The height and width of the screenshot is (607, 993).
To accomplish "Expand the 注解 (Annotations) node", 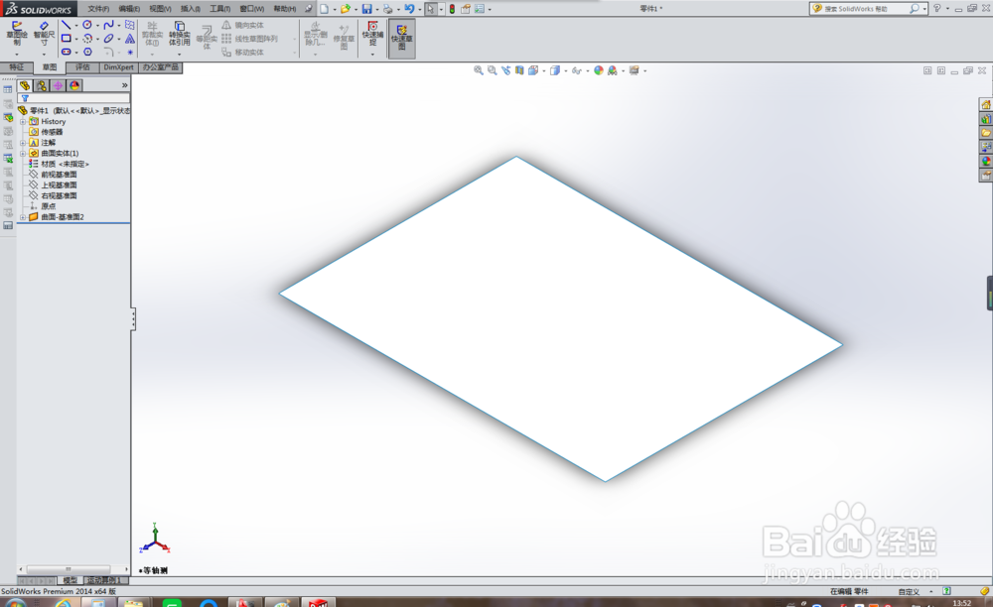I will point(23,143).
